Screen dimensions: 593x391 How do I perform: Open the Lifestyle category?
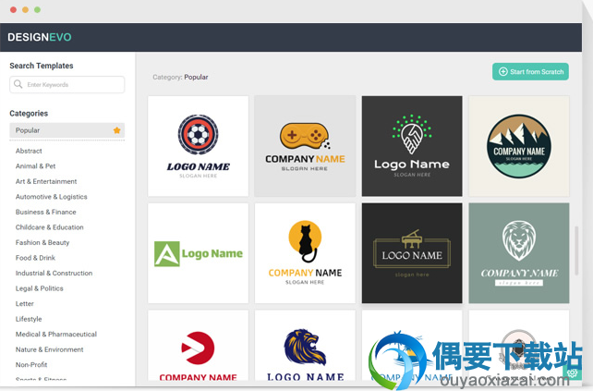[29, 319]
